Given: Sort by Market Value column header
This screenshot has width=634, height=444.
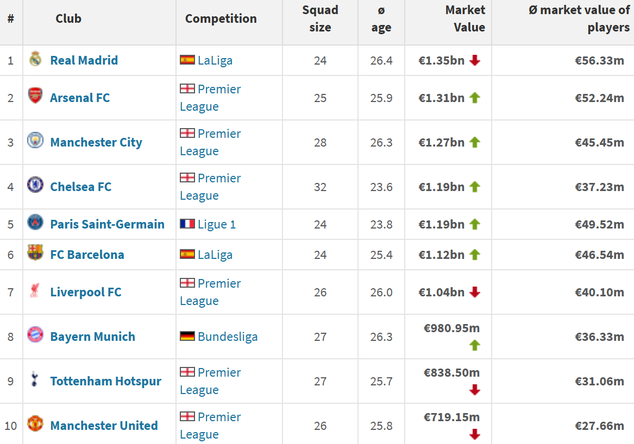Looking at the screenshot, I should [x=464, y=19].
